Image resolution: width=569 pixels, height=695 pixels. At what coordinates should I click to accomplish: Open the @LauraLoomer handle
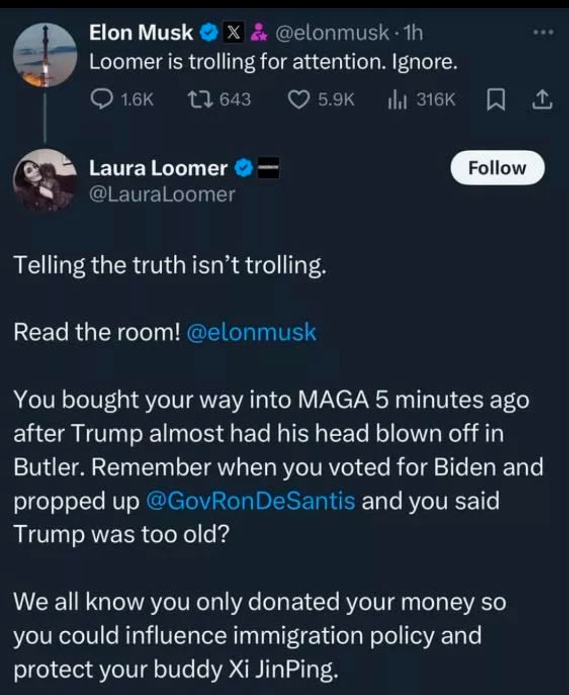click(x=162, y=195)
